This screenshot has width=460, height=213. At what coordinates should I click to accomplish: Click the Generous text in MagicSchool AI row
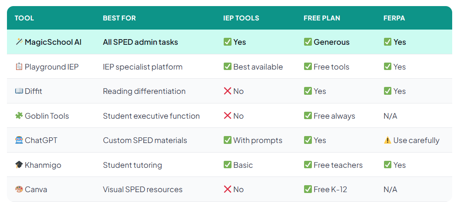tap(331, 42)
